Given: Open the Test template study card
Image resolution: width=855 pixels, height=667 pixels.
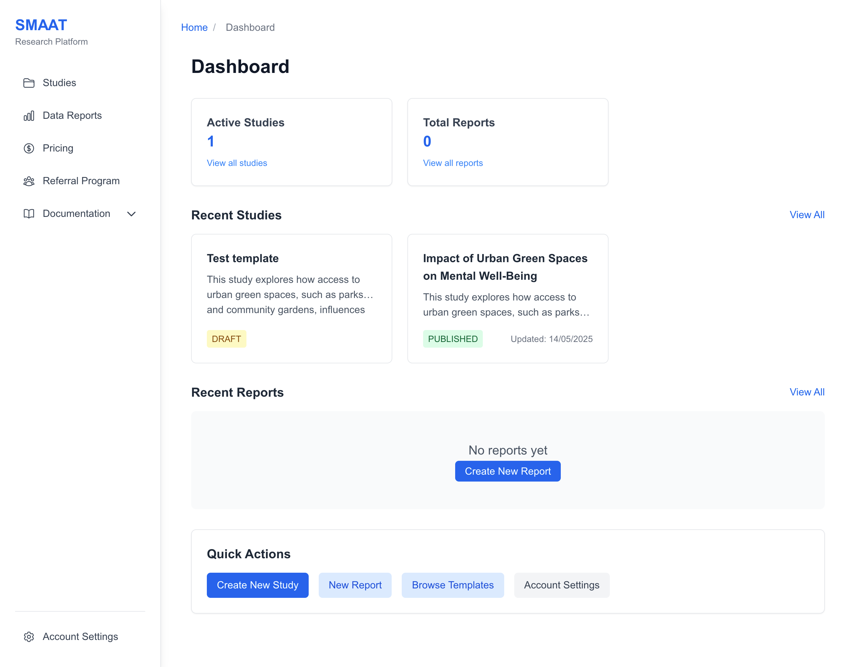Looking at the screenshot, I should pos(291,298).
